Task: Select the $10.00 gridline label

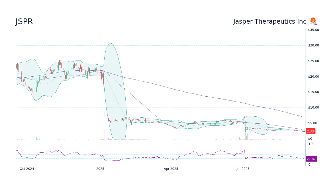Action: point(313,107)
